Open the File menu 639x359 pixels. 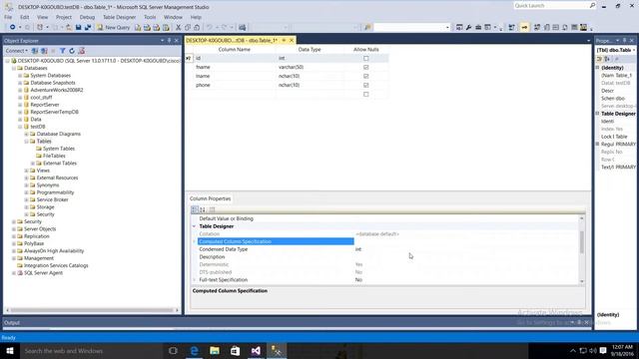click(8, 17)
